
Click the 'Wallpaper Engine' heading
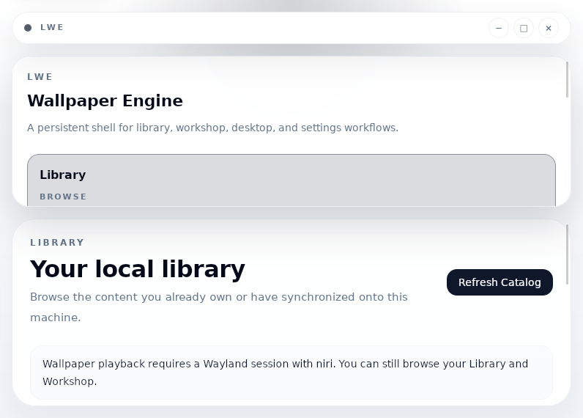[x=105, y=101]
